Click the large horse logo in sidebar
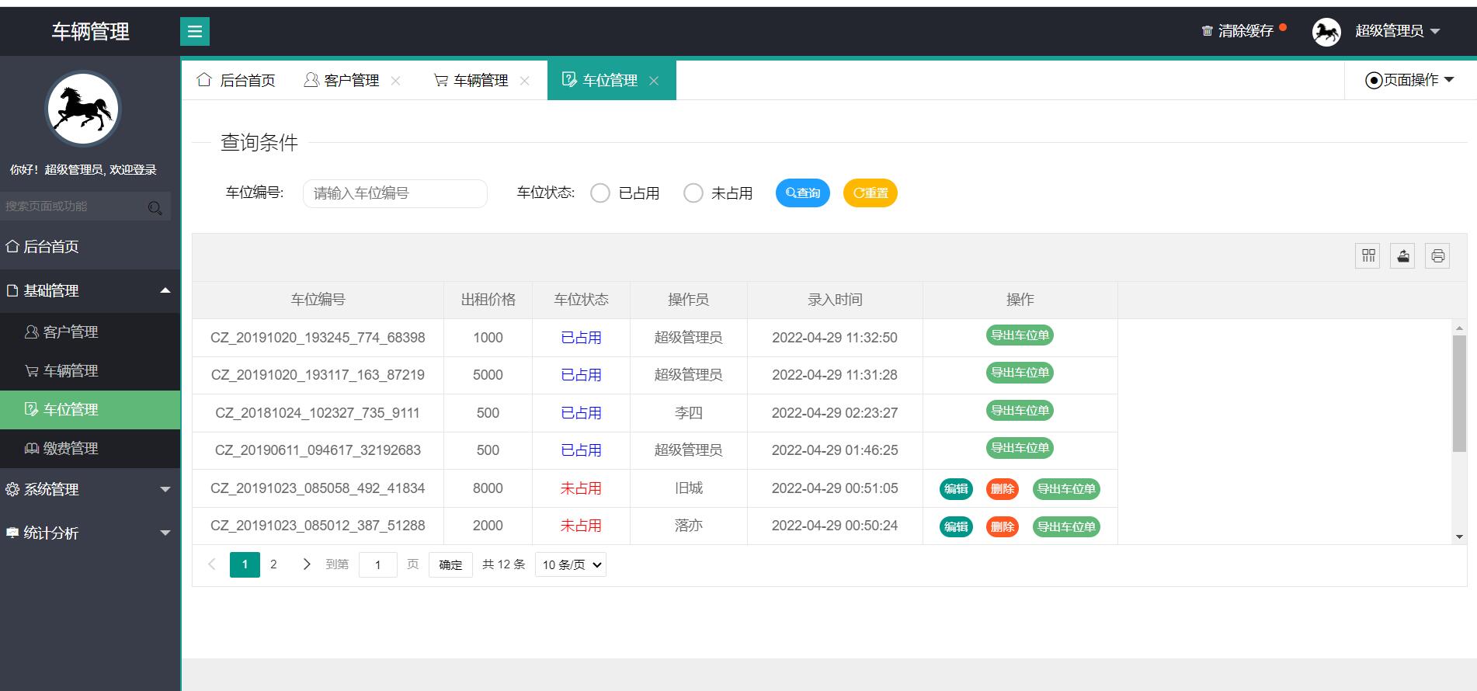1477x691 pixels. pyautogui.click(x=82, y=109)
